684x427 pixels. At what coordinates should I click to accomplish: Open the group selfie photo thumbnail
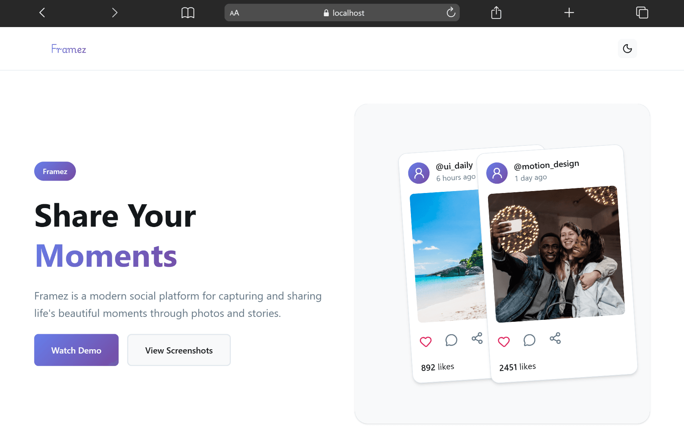point(556,254)
